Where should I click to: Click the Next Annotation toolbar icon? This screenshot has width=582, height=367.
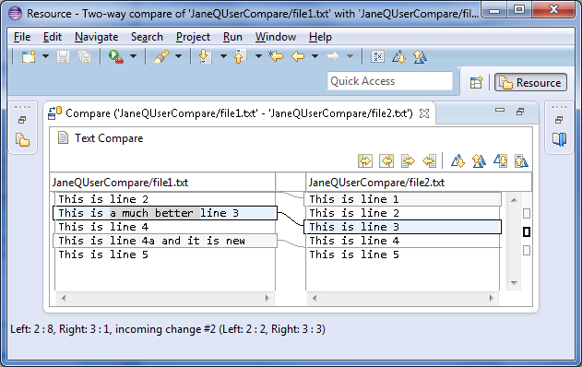(x=206, y=57)
